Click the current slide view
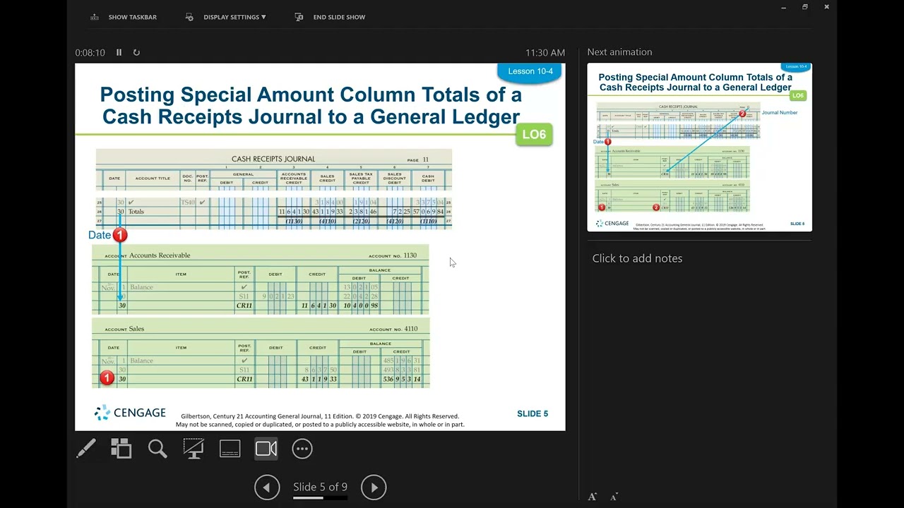Viewport: 904px width, 508px height. (320, 247)
